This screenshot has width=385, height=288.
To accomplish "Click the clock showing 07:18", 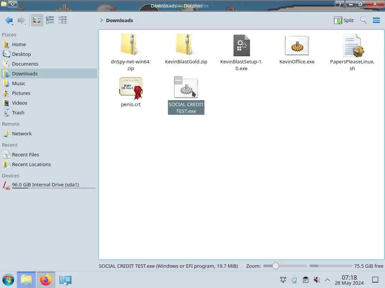I will click(349, 280).
